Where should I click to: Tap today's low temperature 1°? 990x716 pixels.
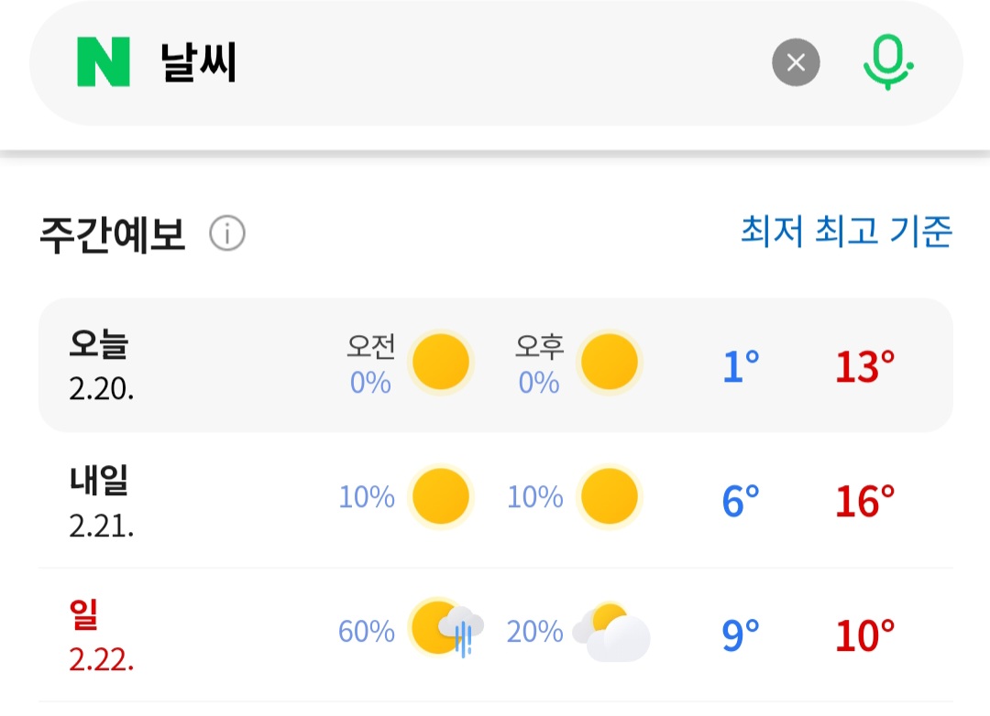[x=741, y=365]
